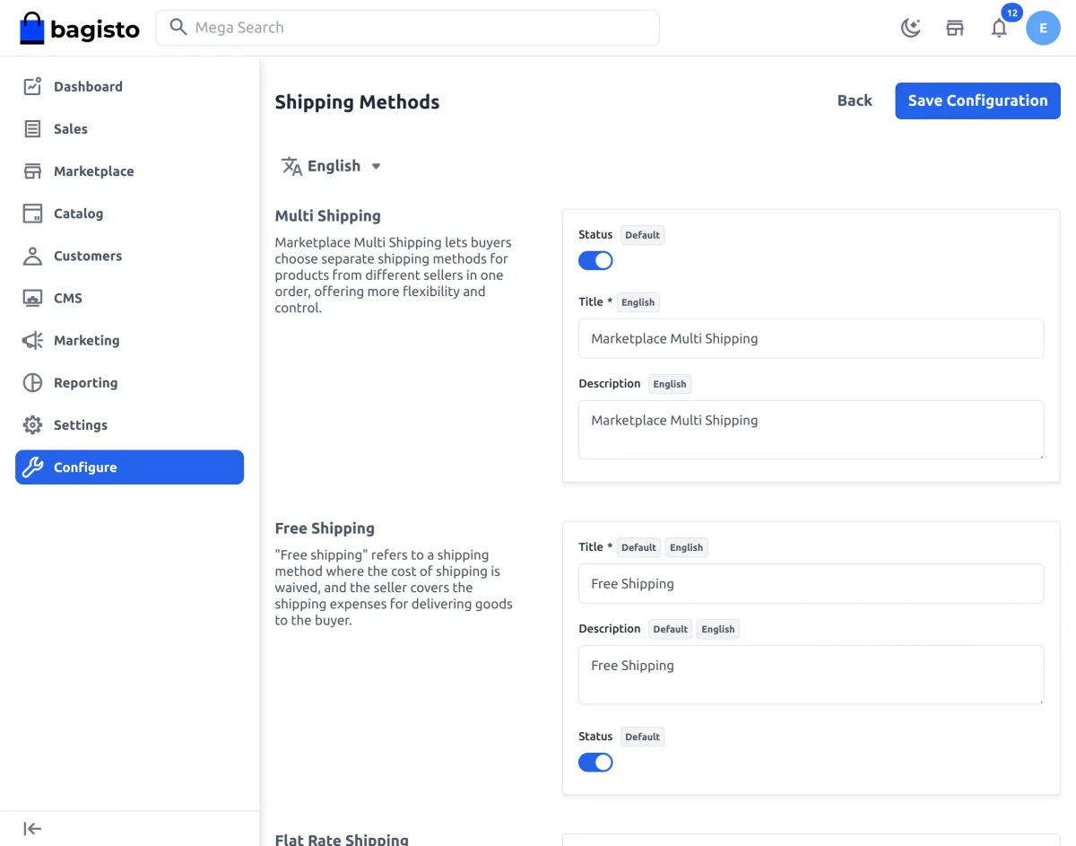Open the Dashboard from the sidebar

point(87,86)
